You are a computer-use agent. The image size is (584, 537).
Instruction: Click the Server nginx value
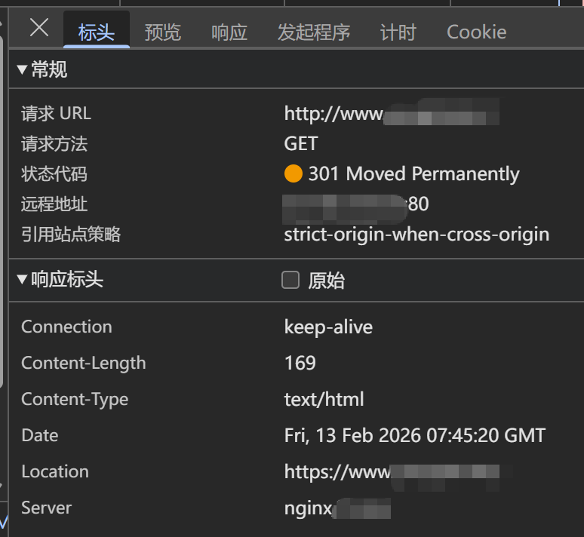(308, 508)
